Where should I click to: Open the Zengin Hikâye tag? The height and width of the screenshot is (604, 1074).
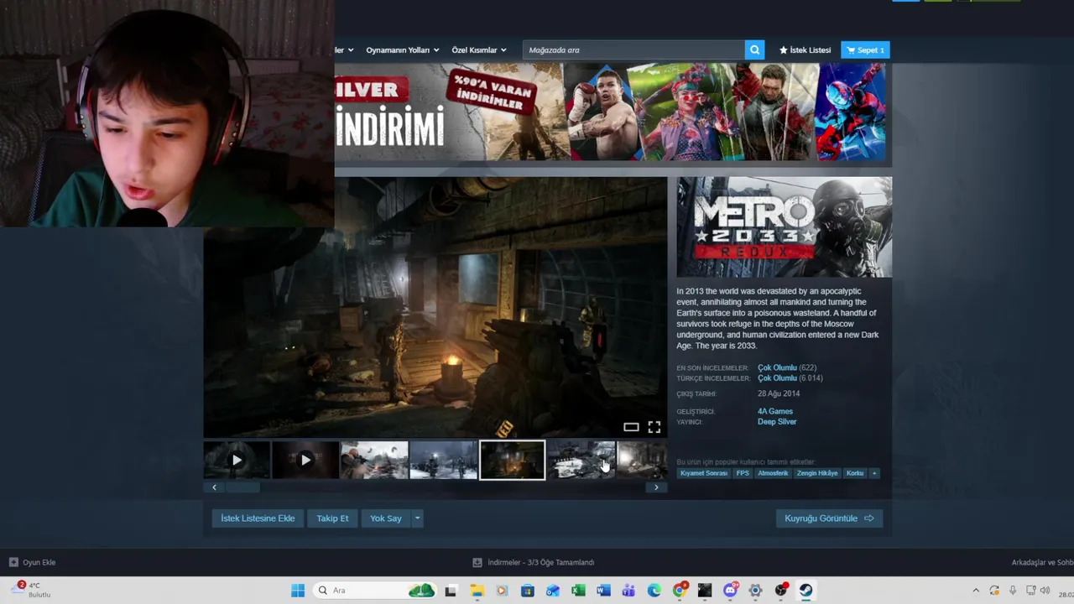(x=817, y=473)
